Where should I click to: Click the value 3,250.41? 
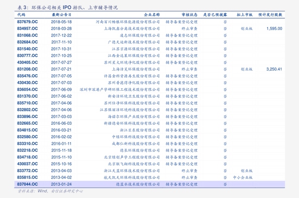click(274, 69)
